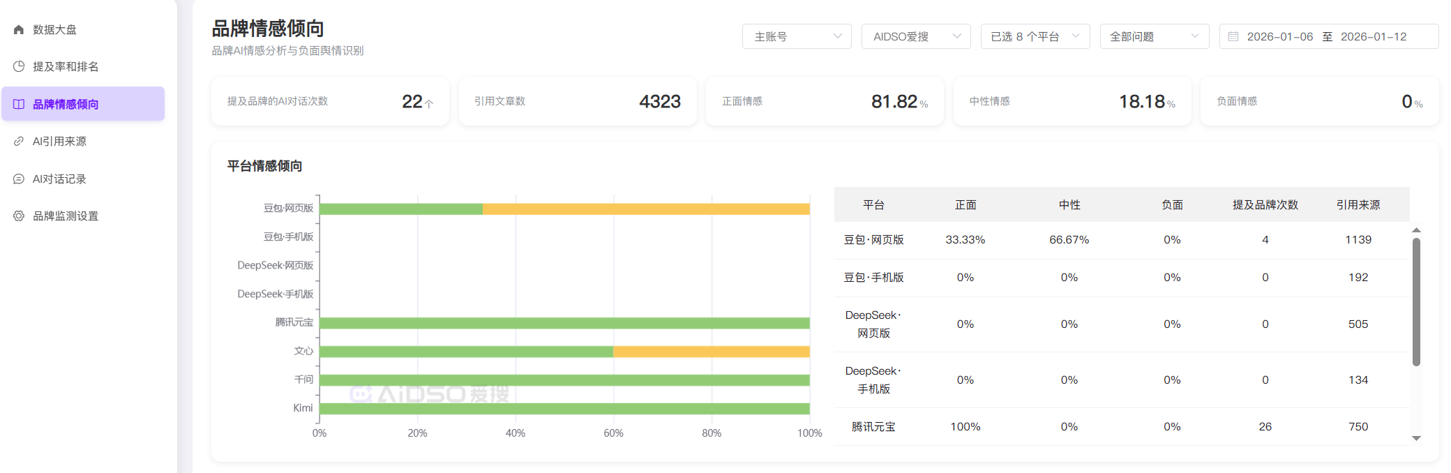This screenshot has width=1451, height=473.
Task: Go to the 数据大盘 menu item
Action: pos(55,29)
